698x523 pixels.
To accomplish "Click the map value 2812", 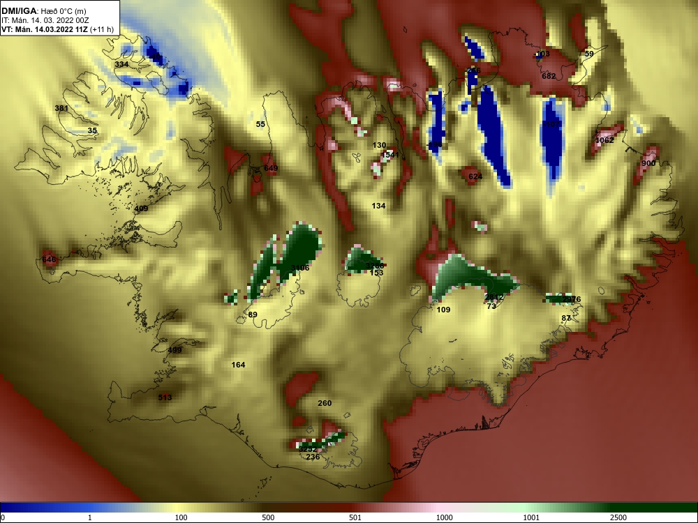I will coord(494,297).
